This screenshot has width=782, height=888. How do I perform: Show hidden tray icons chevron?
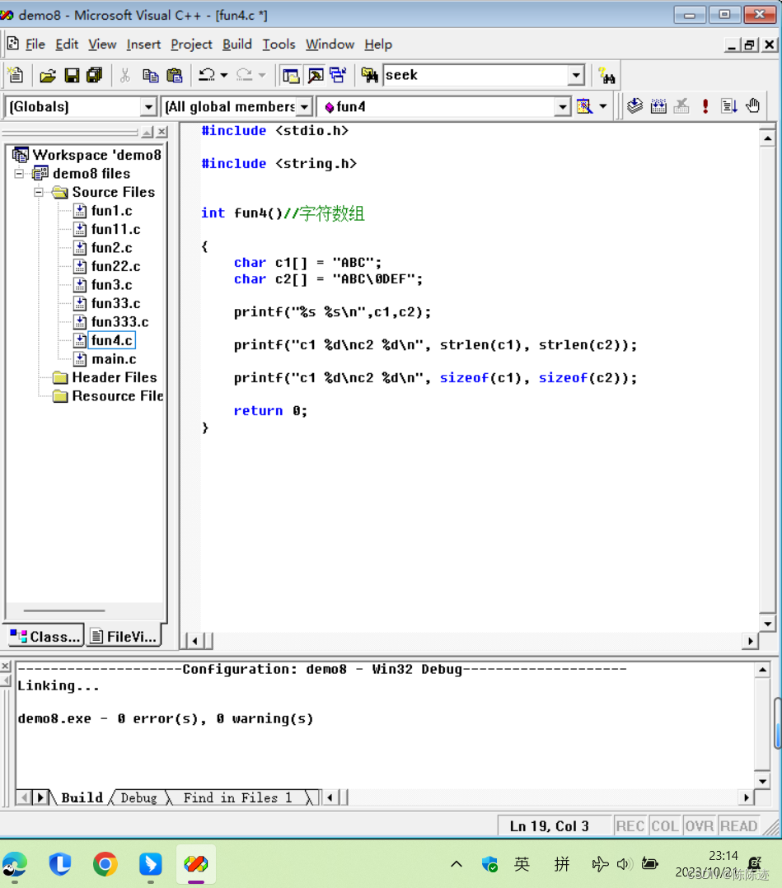(x=457, y=863)
